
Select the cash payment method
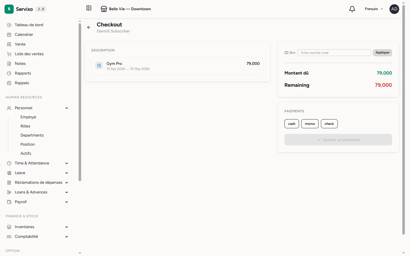pyautogui.click(x=292, y=124)
